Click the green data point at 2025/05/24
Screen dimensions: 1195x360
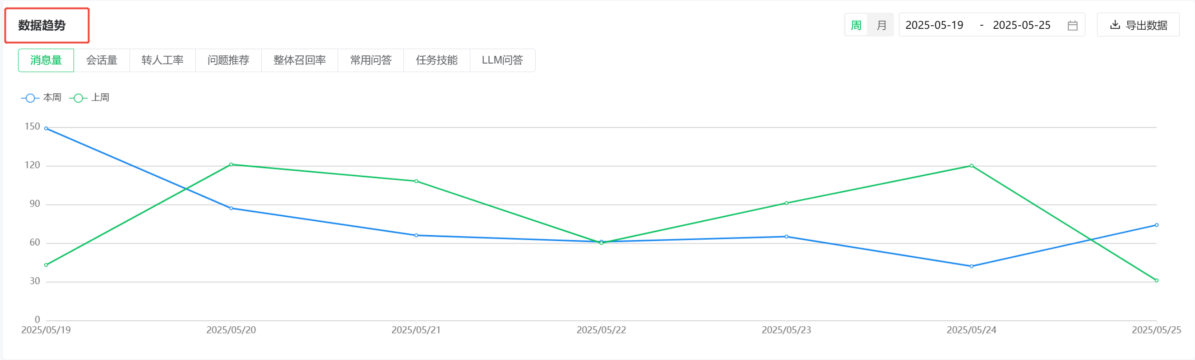[972, 166]
